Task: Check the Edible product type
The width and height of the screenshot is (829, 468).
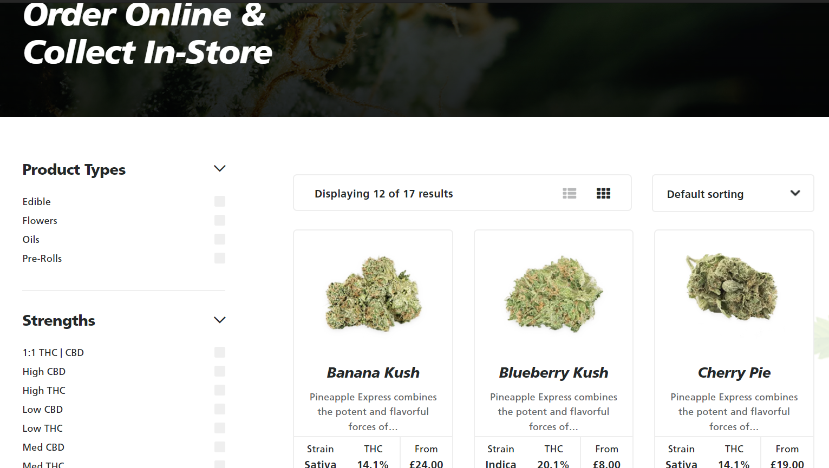Action: (219, 201)
